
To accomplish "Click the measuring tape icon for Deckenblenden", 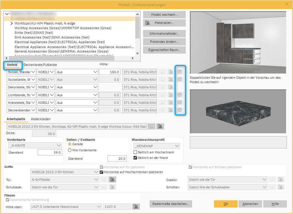I will [180, 110].
